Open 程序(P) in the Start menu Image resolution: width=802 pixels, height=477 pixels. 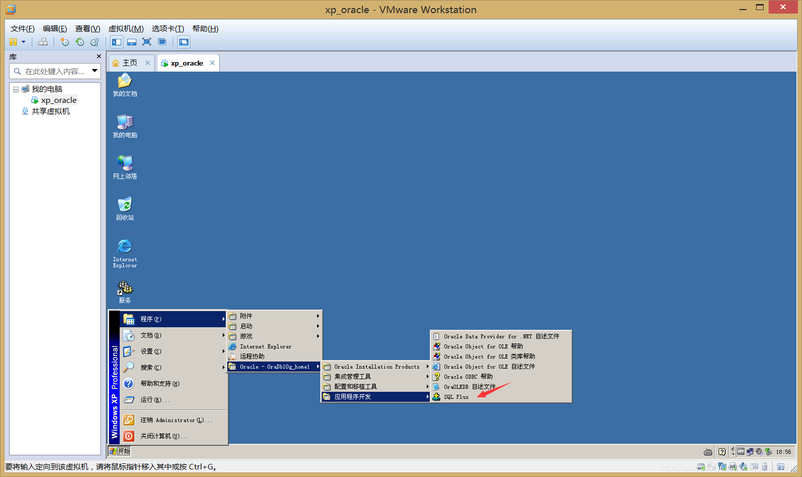click(173, 319)
